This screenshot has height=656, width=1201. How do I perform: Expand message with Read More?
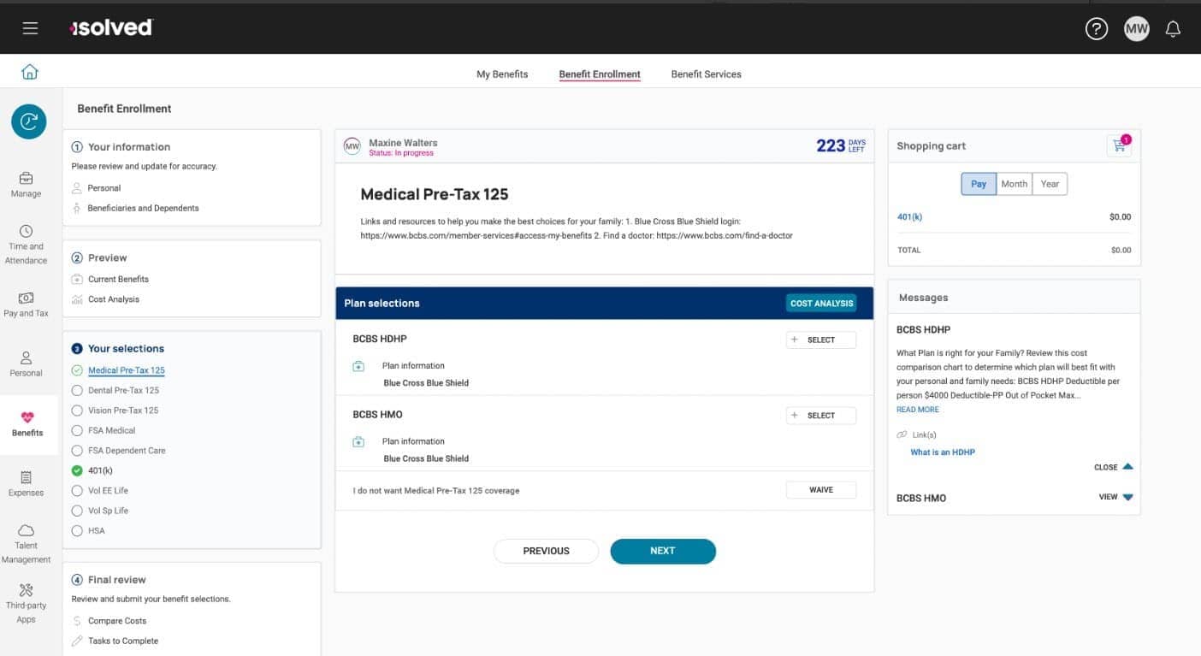point(918,410)
